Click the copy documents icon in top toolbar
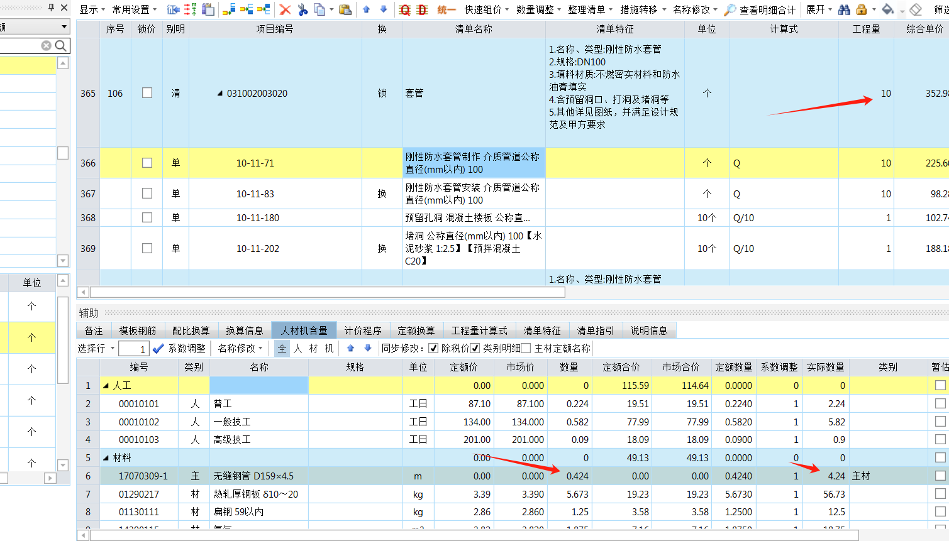The height and width of the screenshot is (541, 949). click(319, 9)
